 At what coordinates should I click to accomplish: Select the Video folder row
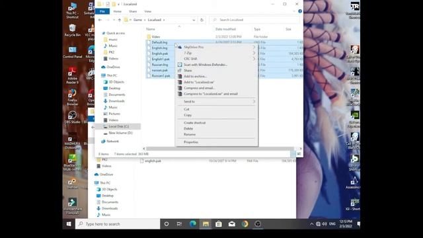click(x=224, y=37)
